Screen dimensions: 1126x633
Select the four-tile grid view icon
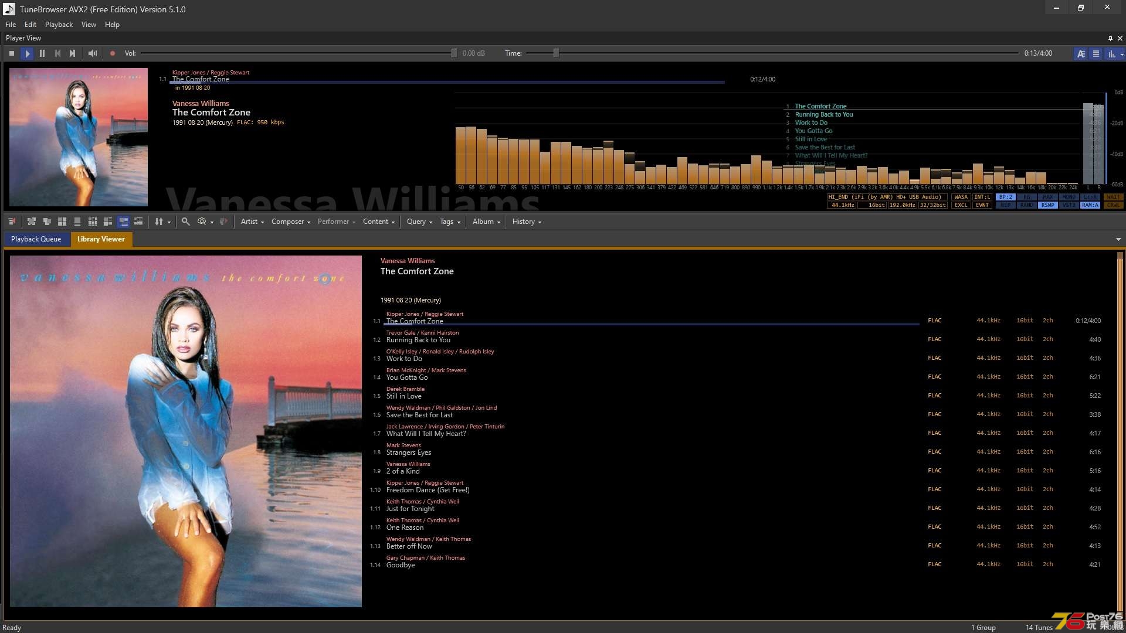click(x=62, y=222)
